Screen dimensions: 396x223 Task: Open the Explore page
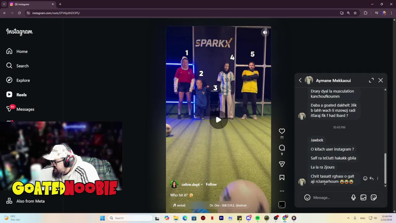18,80
